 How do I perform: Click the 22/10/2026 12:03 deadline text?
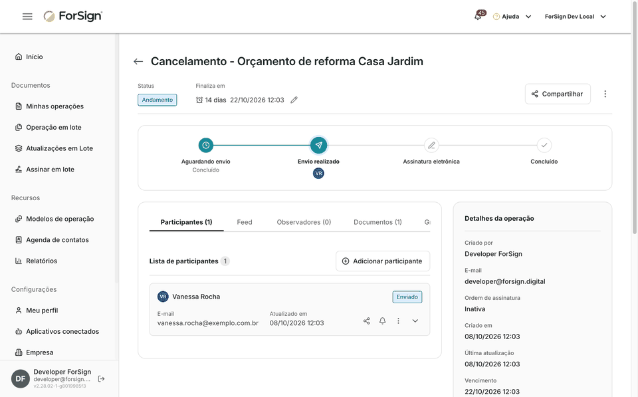257,100
